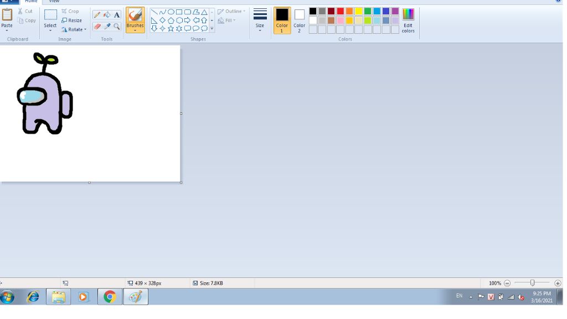
Task: Switch to the View ribbon tab
Action: [x=54, y=2]
